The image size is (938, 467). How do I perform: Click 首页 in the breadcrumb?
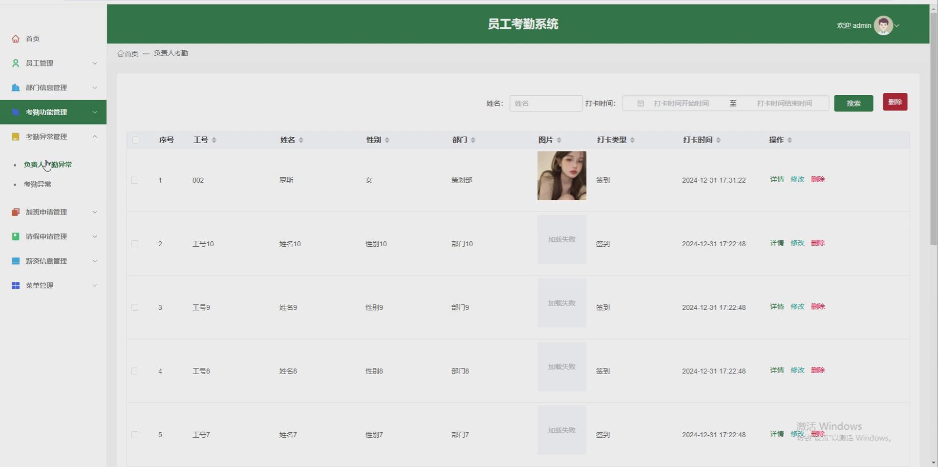131,54
